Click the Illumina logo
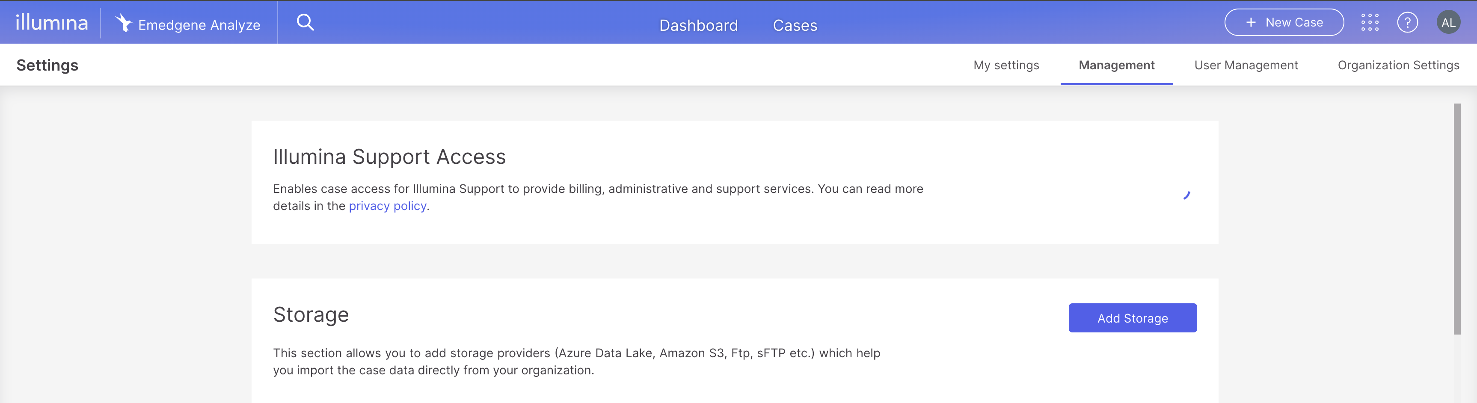 (x=52, y=23)
